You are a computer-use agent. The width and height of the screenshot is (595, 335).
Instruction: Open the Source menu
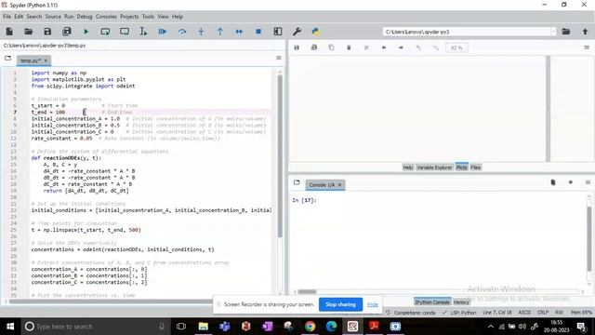(53, 17)
